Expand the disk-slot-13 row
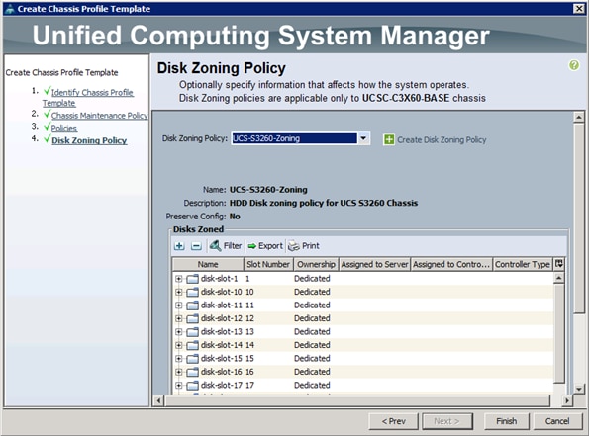The width and height of the screenshot is (589, 436). (x=179, y=332)
